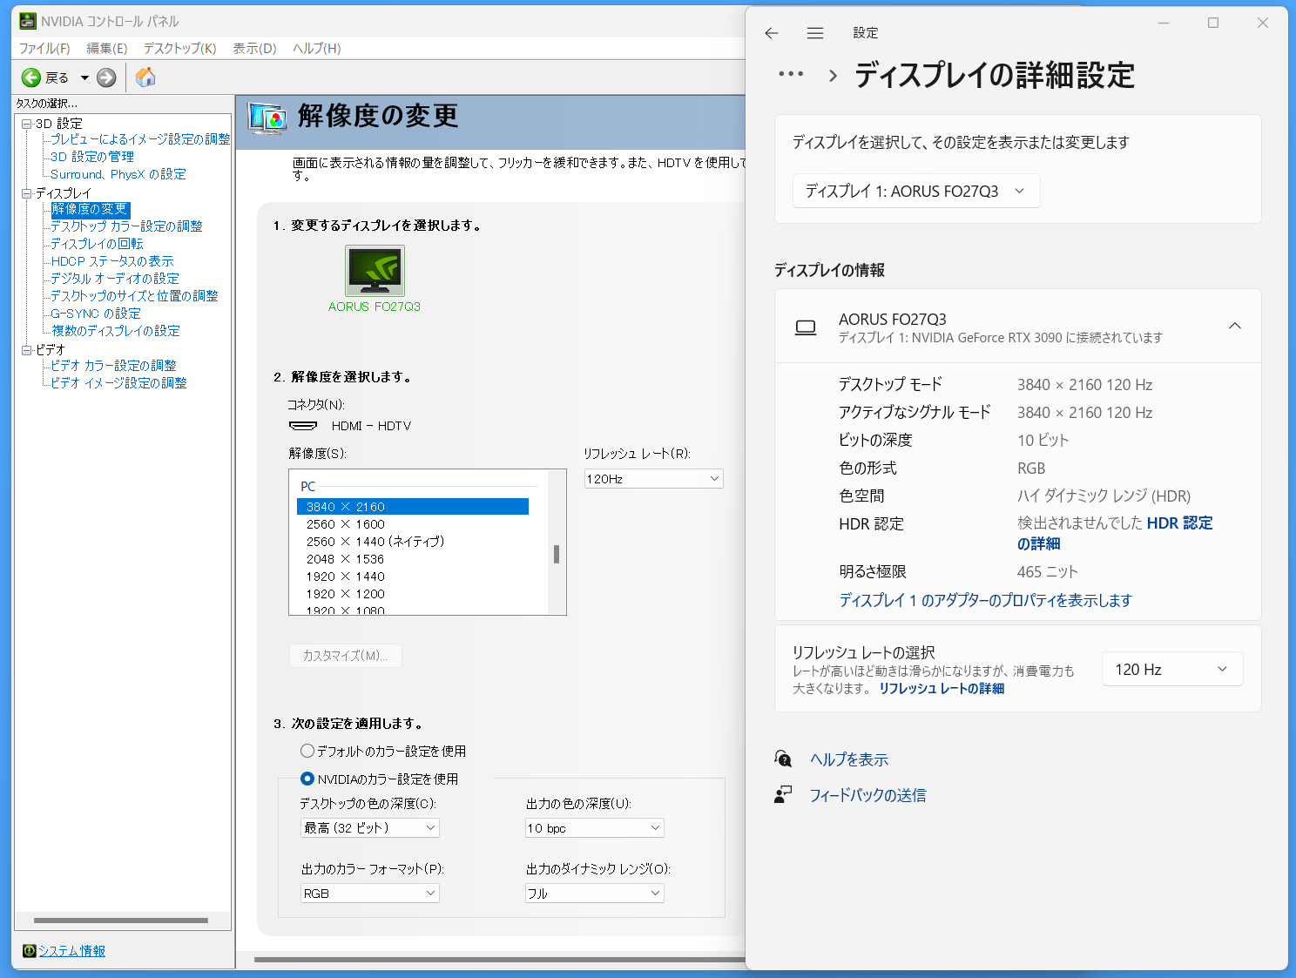Click the task tree horizontal scrollbar
The width and height of the screenshot is (1296, 978).
coord(121,920)
